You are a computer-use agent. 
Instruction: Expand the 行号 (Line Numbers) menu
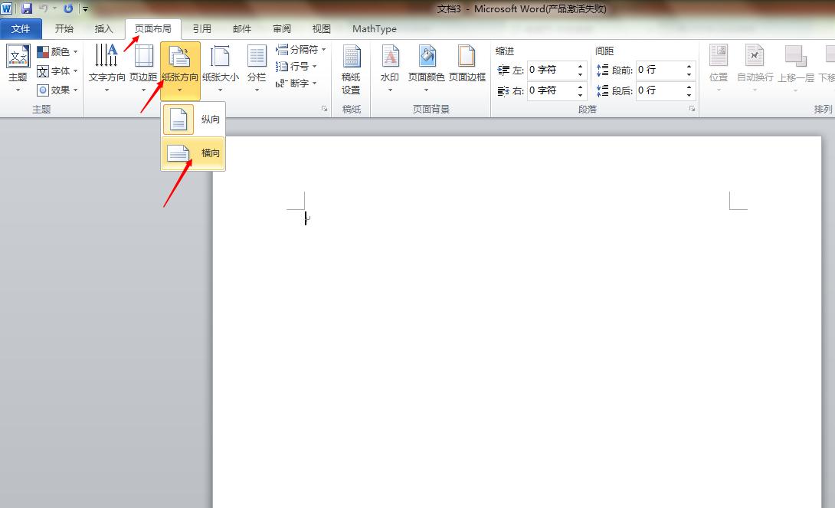(295, 66)
